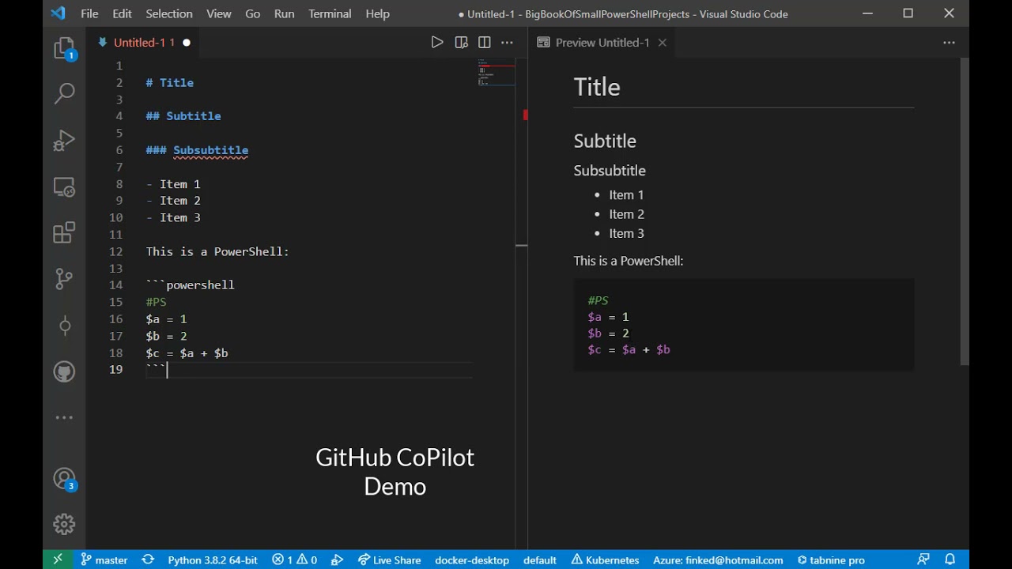The image size is (1012, 569).
Task: Click the "$c = $a + $b" editor line
Action: [x=187, y=353]
